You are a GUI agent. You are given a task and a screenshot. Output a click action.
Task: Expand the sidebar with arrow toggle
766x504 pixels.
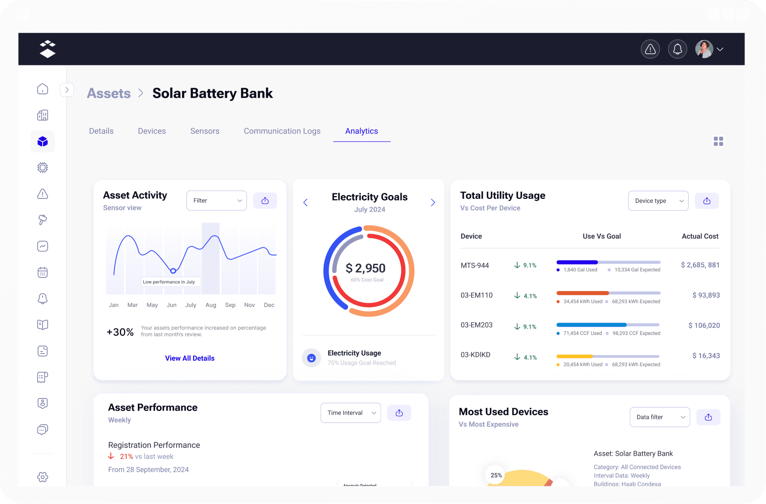click(67, 90)
